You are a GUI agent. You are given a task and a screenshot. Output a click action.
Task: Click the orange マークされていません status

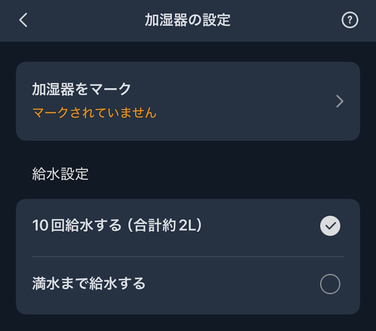pos(94,113)
